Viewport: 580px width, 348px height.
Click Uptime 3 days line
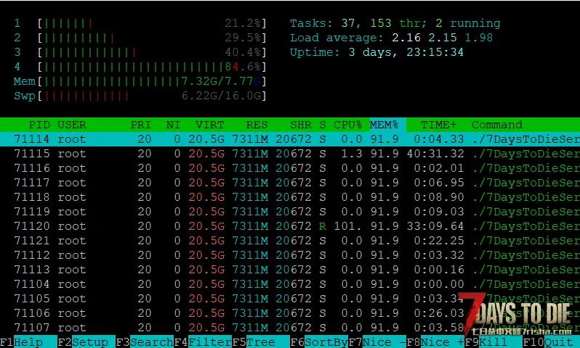pyautogui.click(x=376, y=52)
